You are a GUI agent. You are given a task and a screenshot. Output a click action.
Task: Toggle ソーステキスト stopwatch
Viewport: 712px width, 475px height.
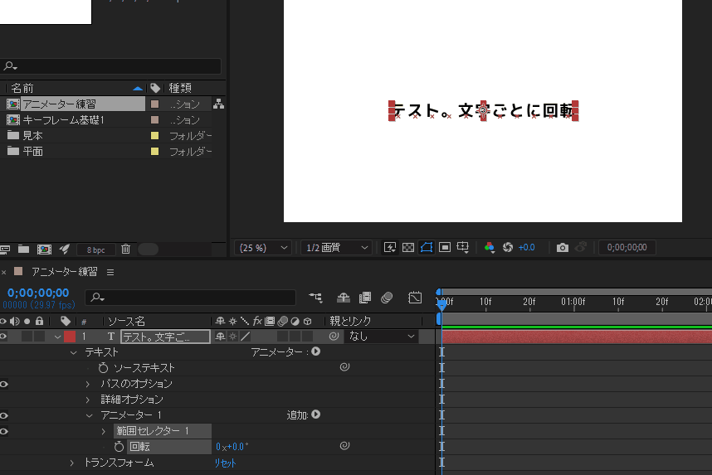(x=103, y=367)
